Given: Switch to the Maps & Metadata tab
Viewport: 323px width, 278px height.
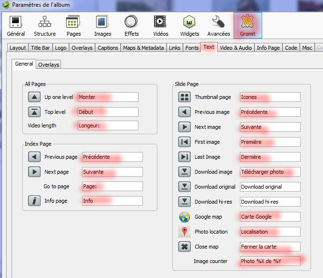Looking at the screenshot, I should pos(143,48).
